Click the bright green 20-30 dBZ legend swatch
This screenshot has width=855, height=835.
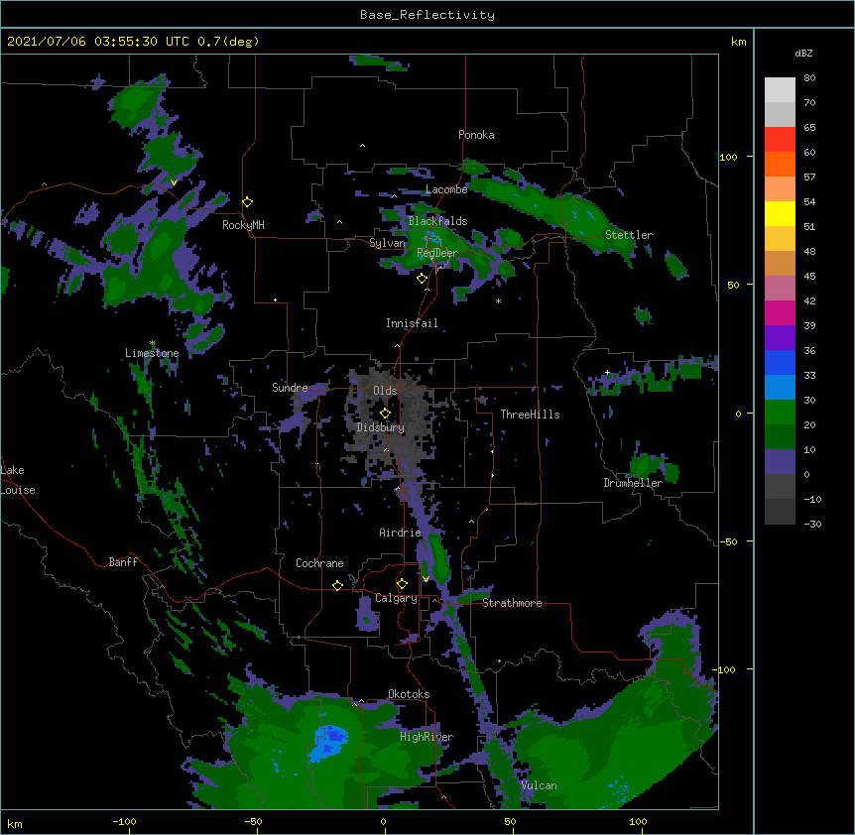[x=780, y=413]
